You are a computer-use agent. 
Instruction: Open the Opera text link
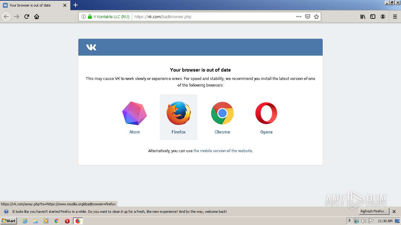click(x=266, y=132)
